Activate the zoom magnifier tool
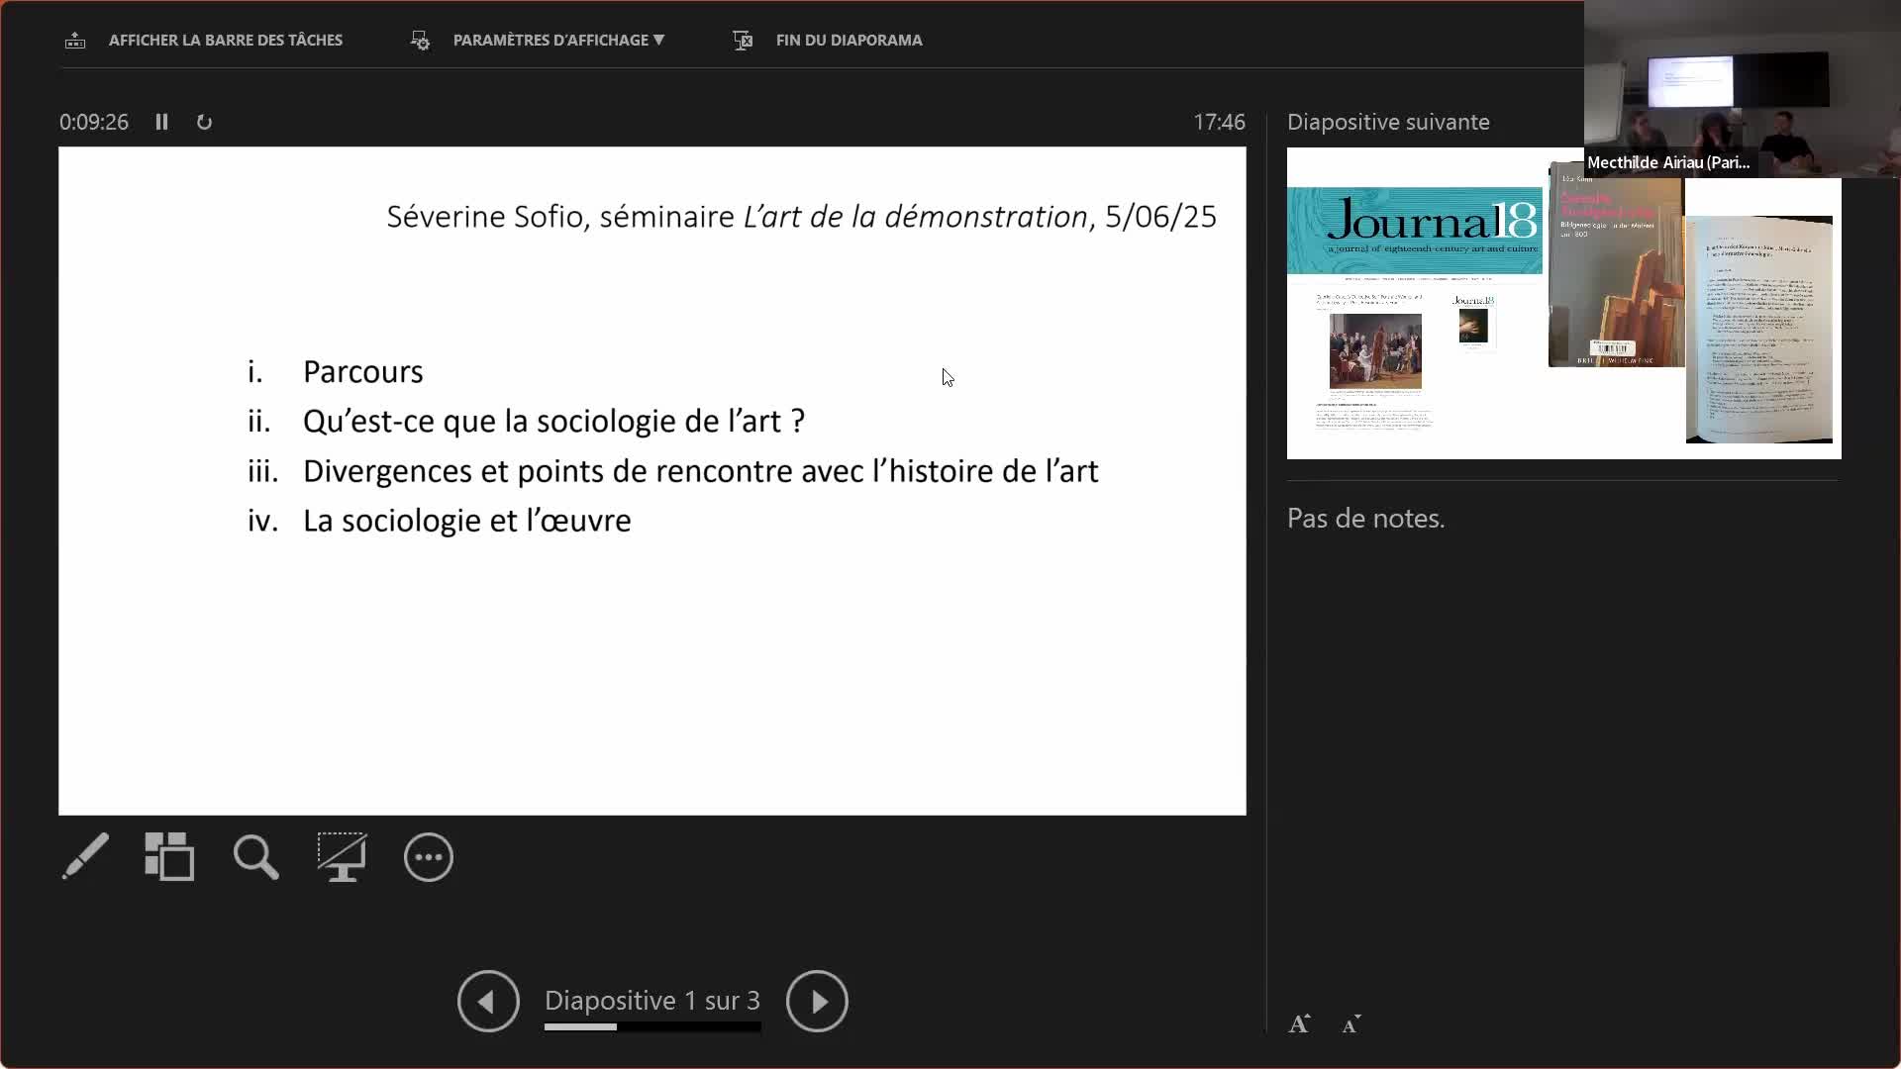This screenshot has width=1901, height=1069. [x=255, y=857]
